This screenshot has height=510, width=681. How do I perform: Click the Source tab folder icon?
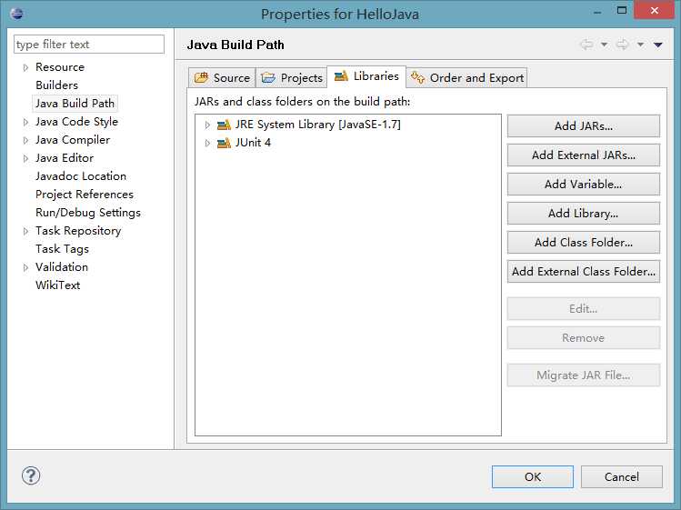[x=201, y=78]
